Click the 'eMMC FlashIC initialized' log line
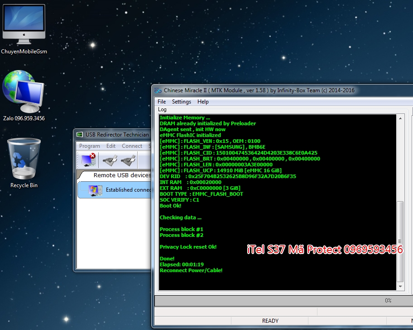Screen dimensions: 413x330 click(190, 135)
